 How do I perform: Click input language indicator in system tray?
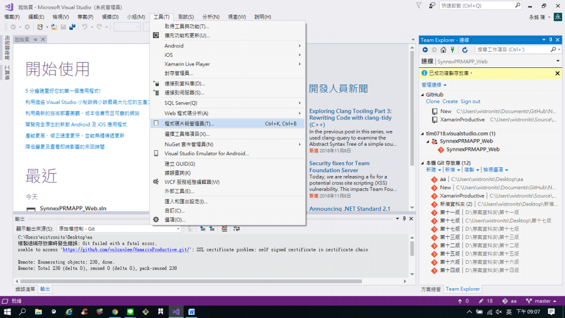509,312
